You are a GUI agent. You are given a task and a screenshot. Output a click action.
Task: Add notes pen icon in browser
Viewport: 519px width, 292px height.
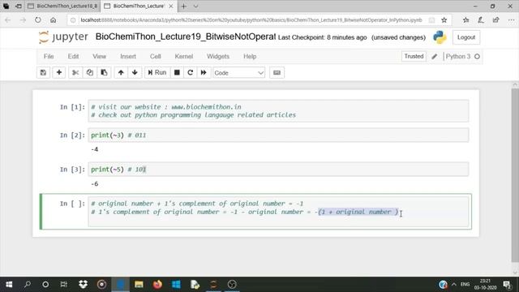click(x=481, y=20)
